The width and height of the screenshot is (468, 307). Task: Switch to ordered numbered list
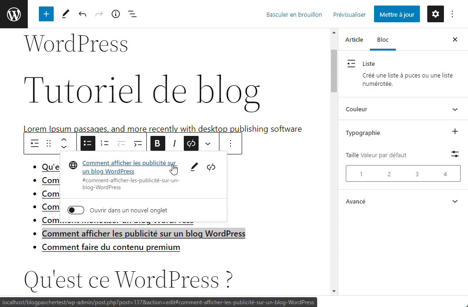click(x=105, y=143)
